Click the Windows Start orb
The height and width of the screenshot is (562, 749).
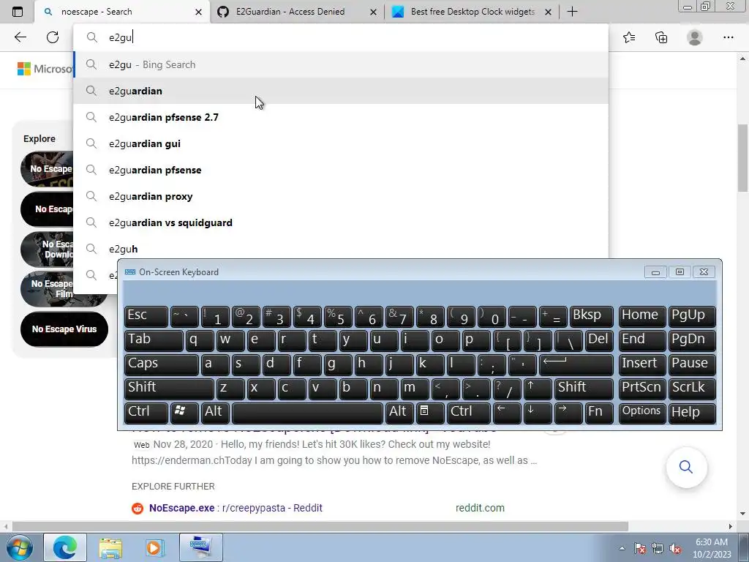coord(19,547)
